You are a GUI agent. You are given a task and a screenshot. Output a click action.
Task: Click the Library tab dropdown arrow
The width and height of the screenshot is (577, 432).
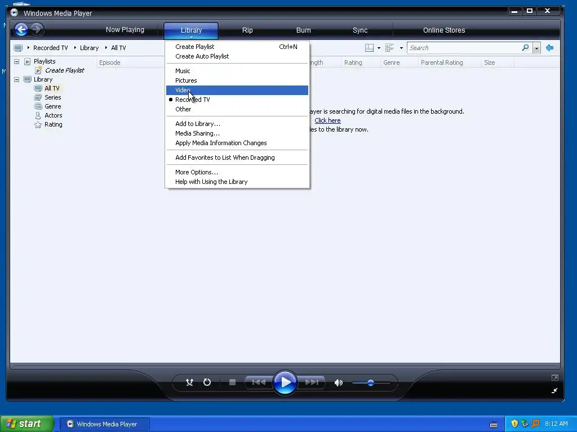[192, 38]
